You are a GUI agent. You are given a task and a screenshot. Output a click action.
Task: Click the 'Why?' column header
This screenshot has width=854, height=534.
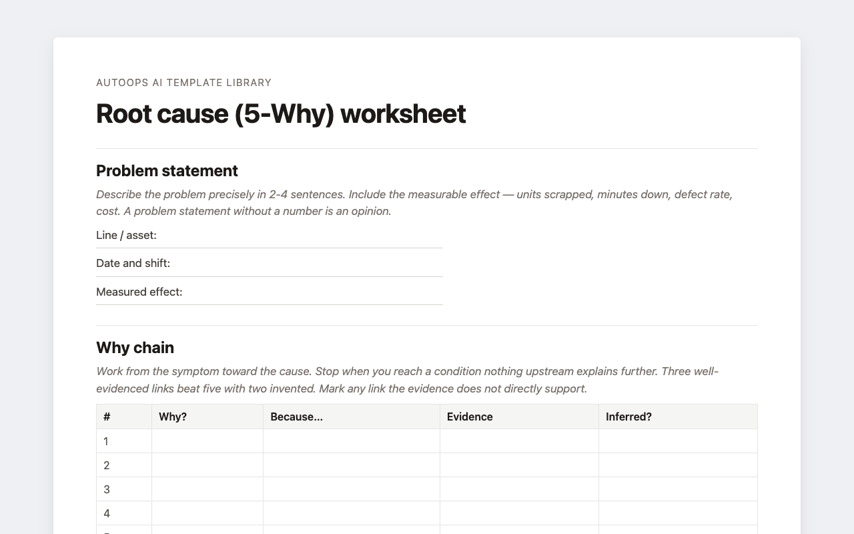207,417
